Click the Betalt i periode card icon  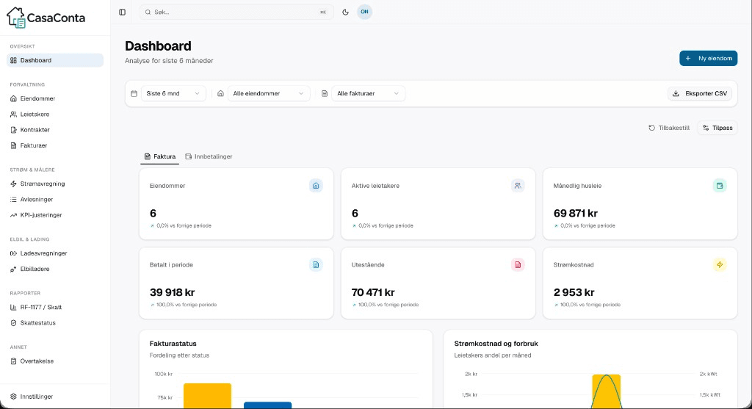(x=316, y=264)
